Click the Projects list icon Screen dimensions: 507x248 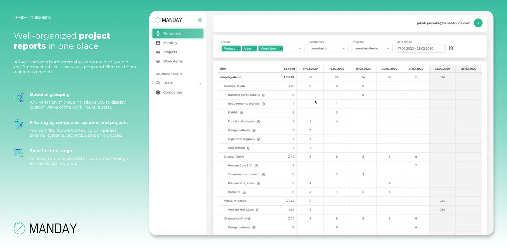pos(158,52)
